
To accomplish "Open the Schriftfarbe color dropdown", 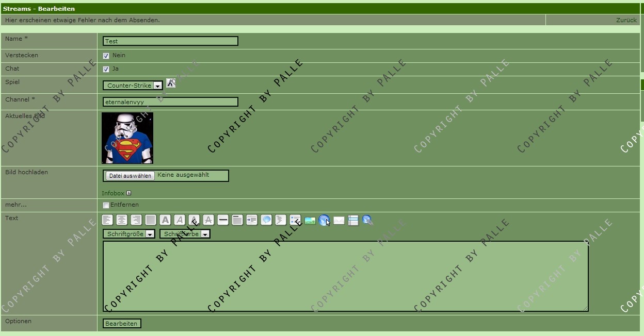I will click(185, 234).
